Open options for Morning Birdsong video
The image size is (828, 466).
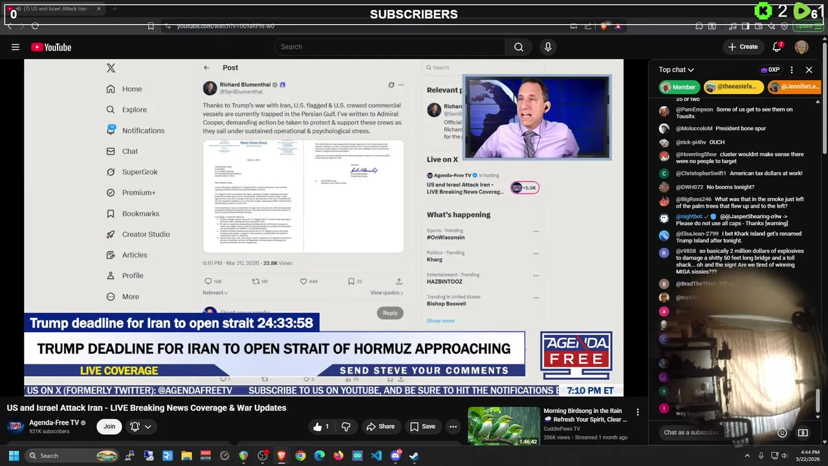(x=638, y=412)
